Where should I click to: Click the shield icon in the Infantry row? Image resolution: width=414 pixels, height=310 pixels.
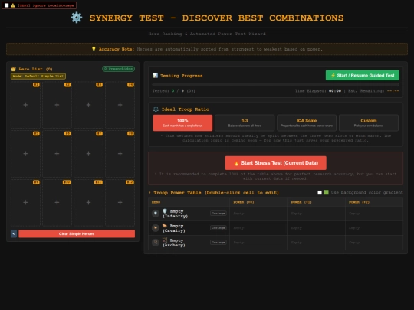(165, 211)
